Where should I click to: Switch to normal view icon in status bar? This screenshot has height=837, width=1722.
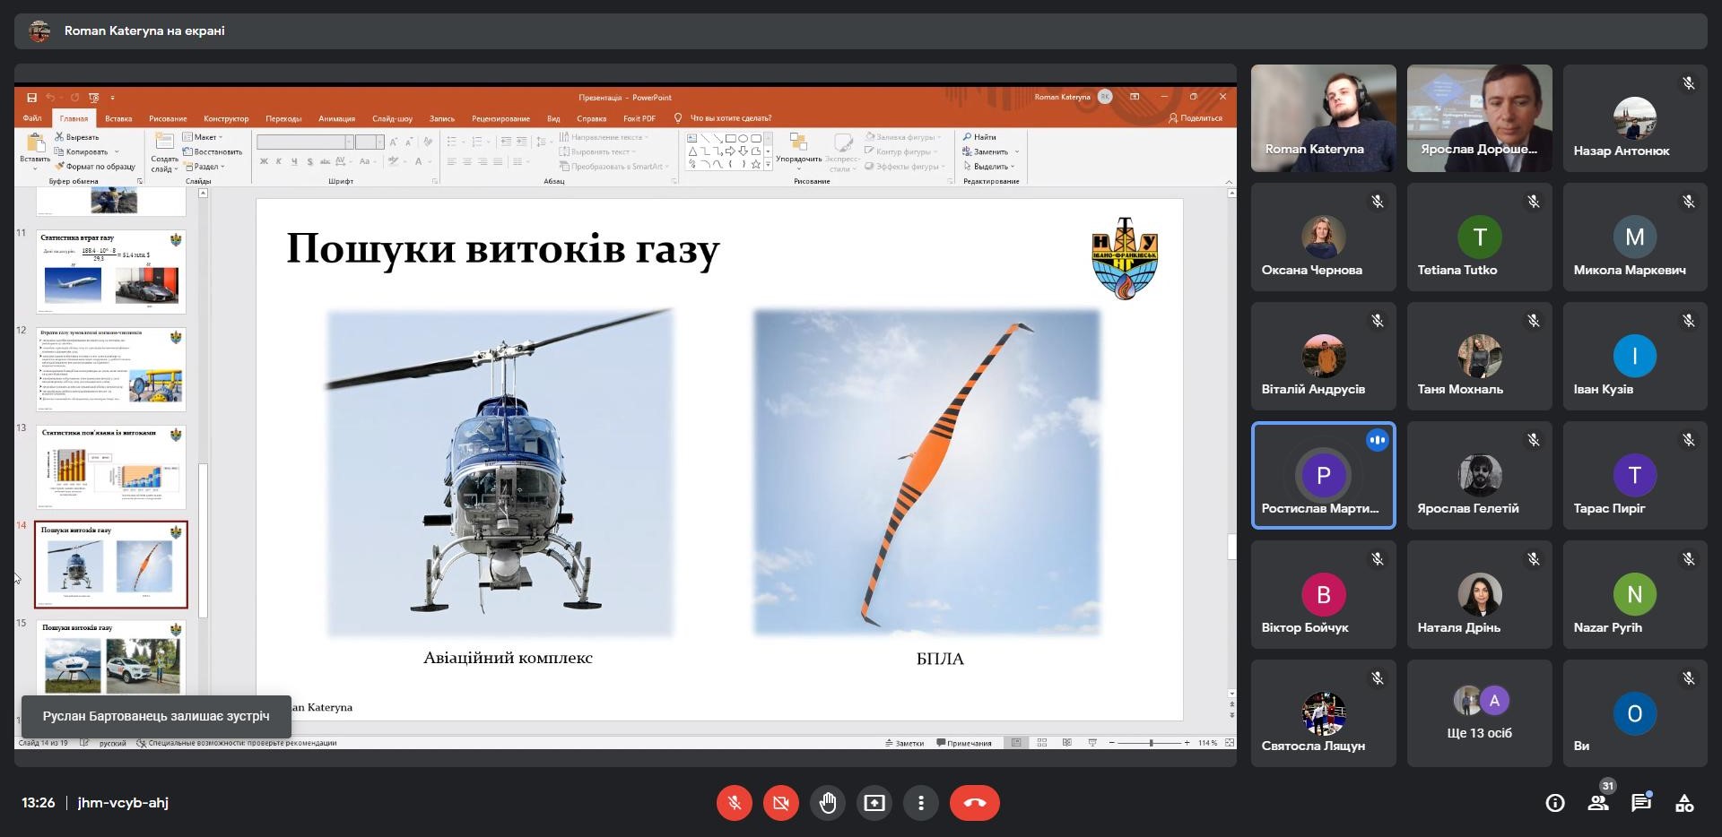(x=1016, y=743)
